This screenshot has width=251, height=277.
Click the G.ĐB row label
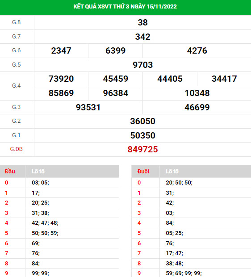pyautogui.click(x=16, y=149)
